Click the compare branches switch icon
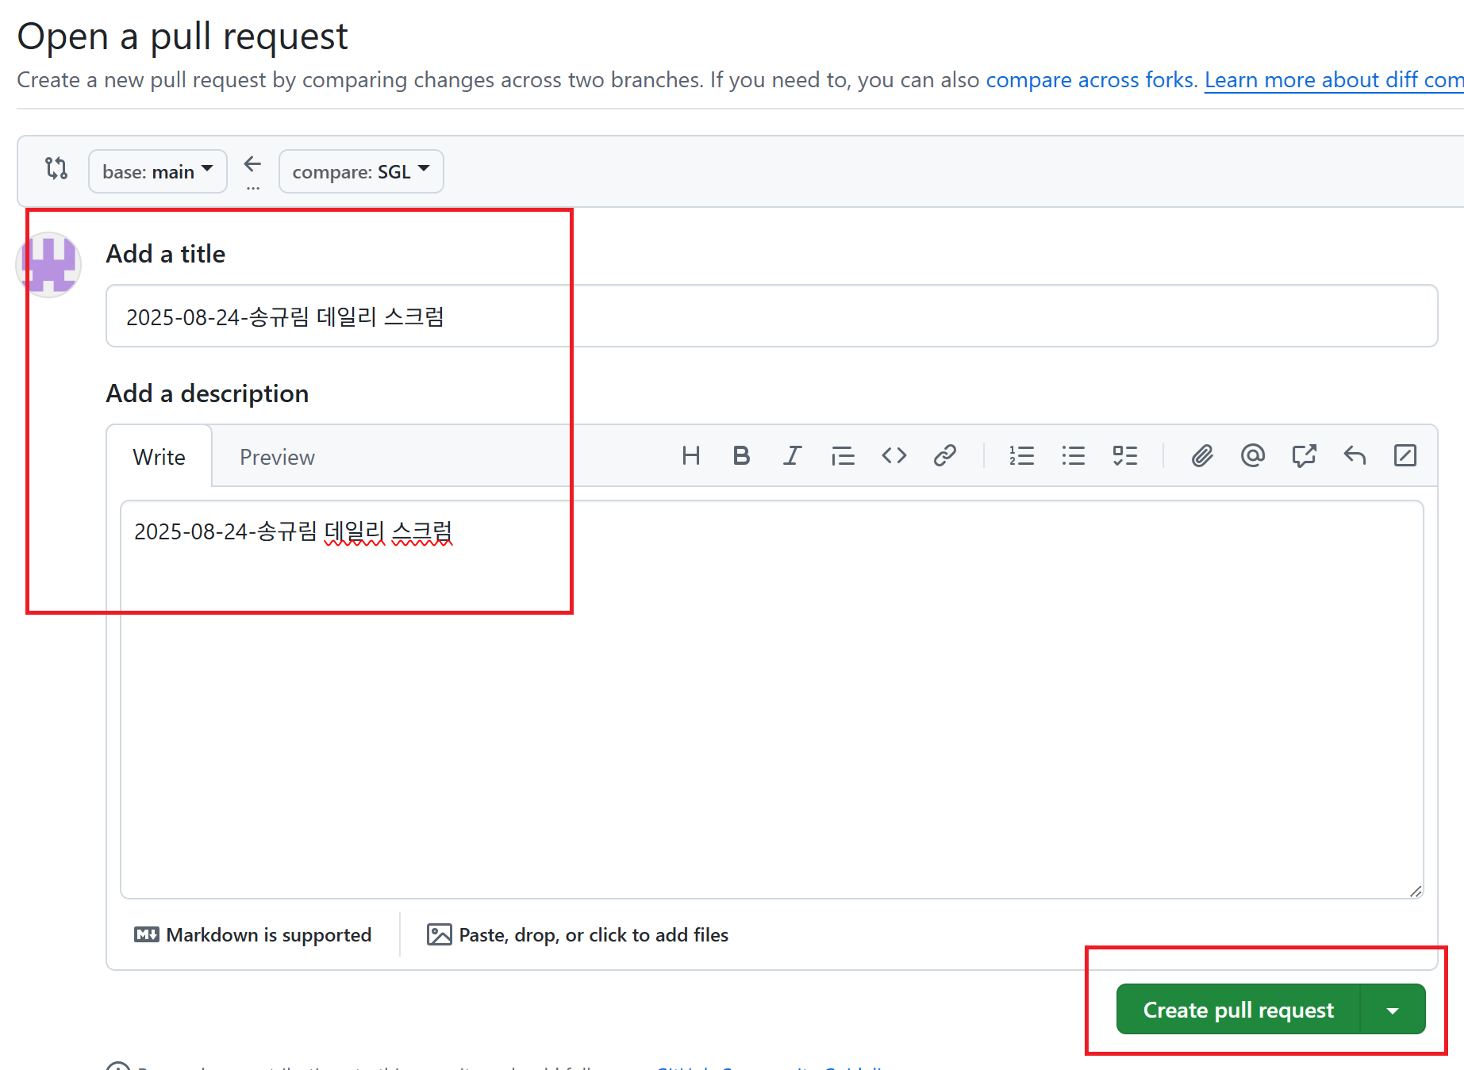Viewport: 1464px width, 1070px height. point(56,168)
